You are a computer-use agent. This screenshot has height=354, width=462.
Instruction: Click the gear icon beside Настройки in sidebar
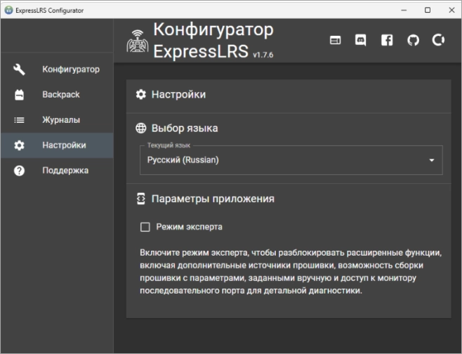(x=19, y=145)
